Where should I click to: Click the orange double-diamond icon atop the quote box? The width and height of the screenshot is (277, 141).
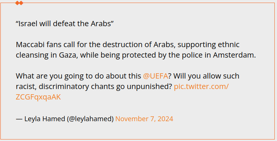(x=19, y=3)
